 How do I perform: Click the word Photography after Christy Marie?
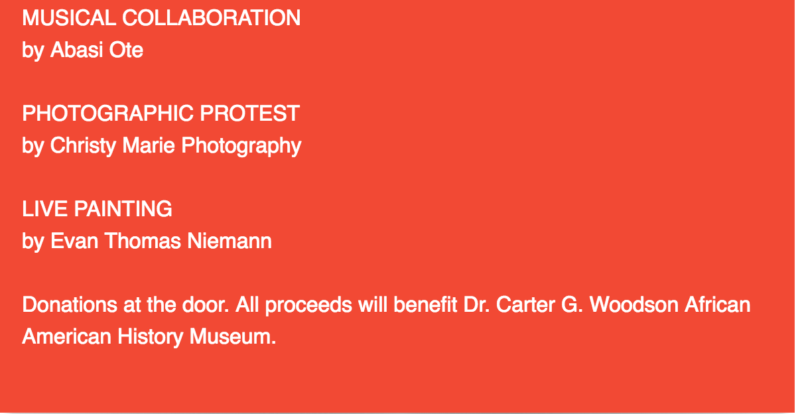(x=241, y=146)
